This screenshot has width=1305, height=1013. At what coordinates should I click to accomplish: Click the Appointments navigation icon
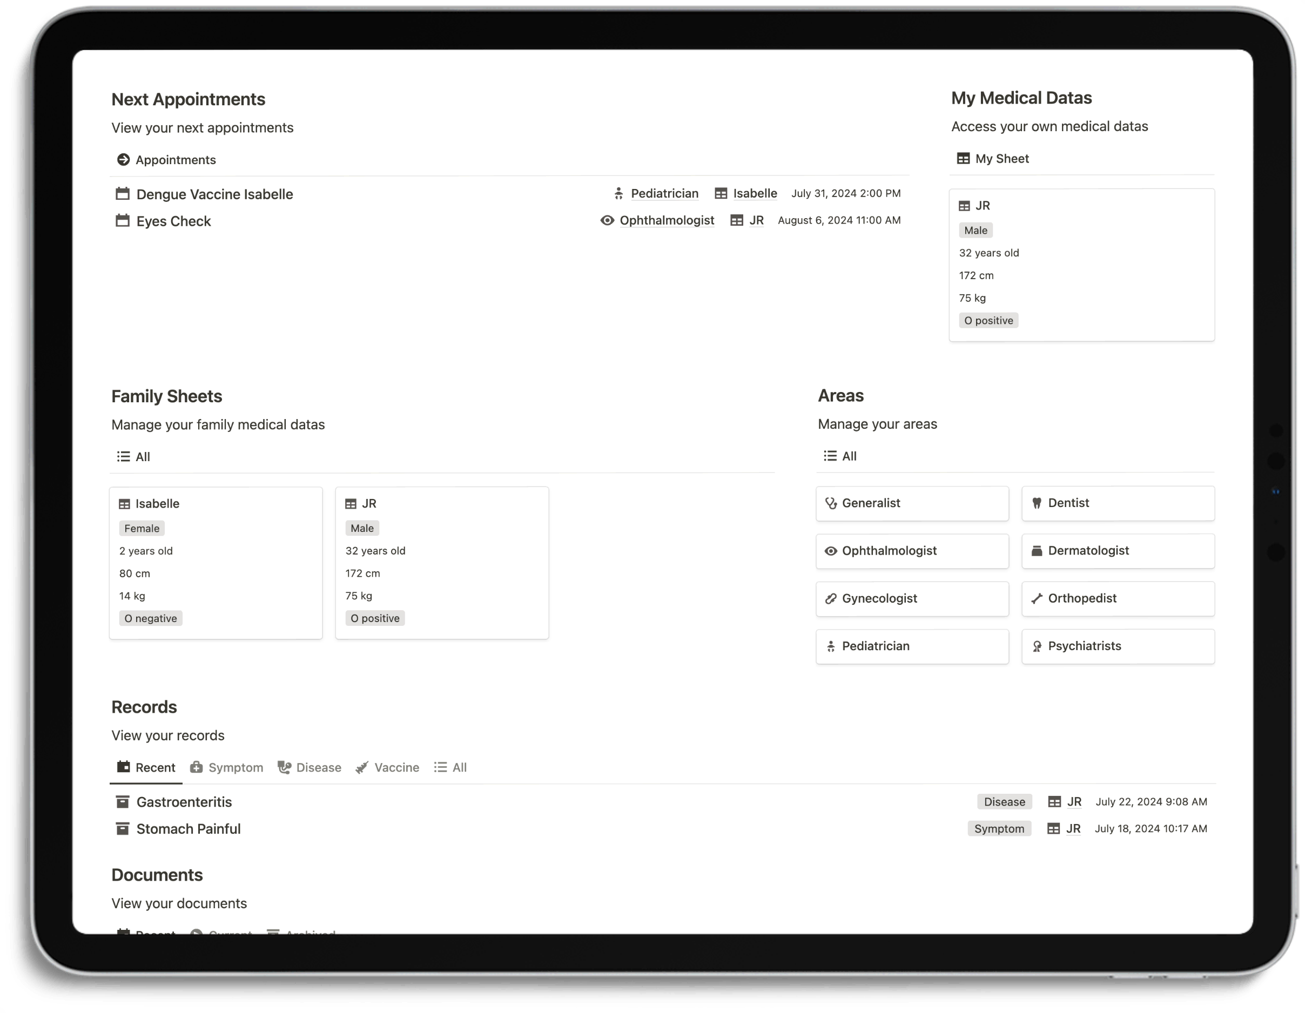click(x=124, y=159)
